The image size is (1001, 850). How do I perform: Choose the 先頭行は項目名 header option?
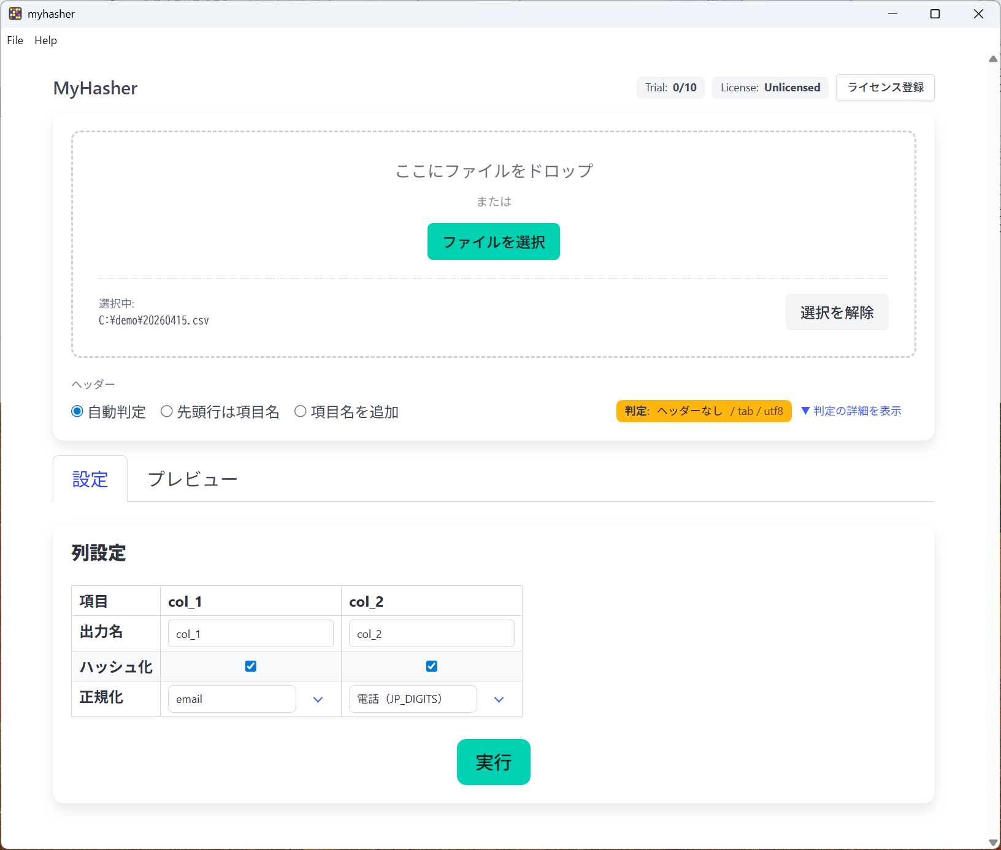click(x=166, y=411)
